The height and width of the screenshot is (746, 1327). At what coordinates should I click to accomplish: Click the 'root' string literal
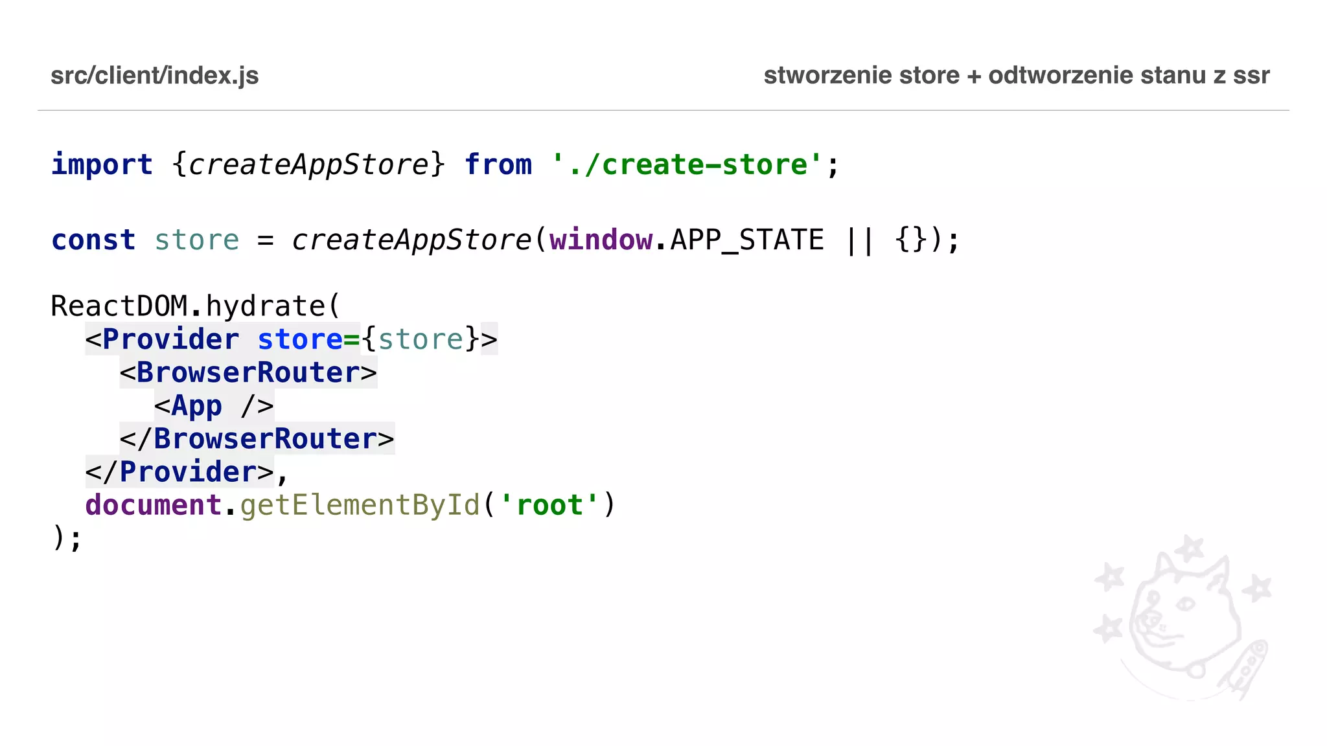[549, 505]
